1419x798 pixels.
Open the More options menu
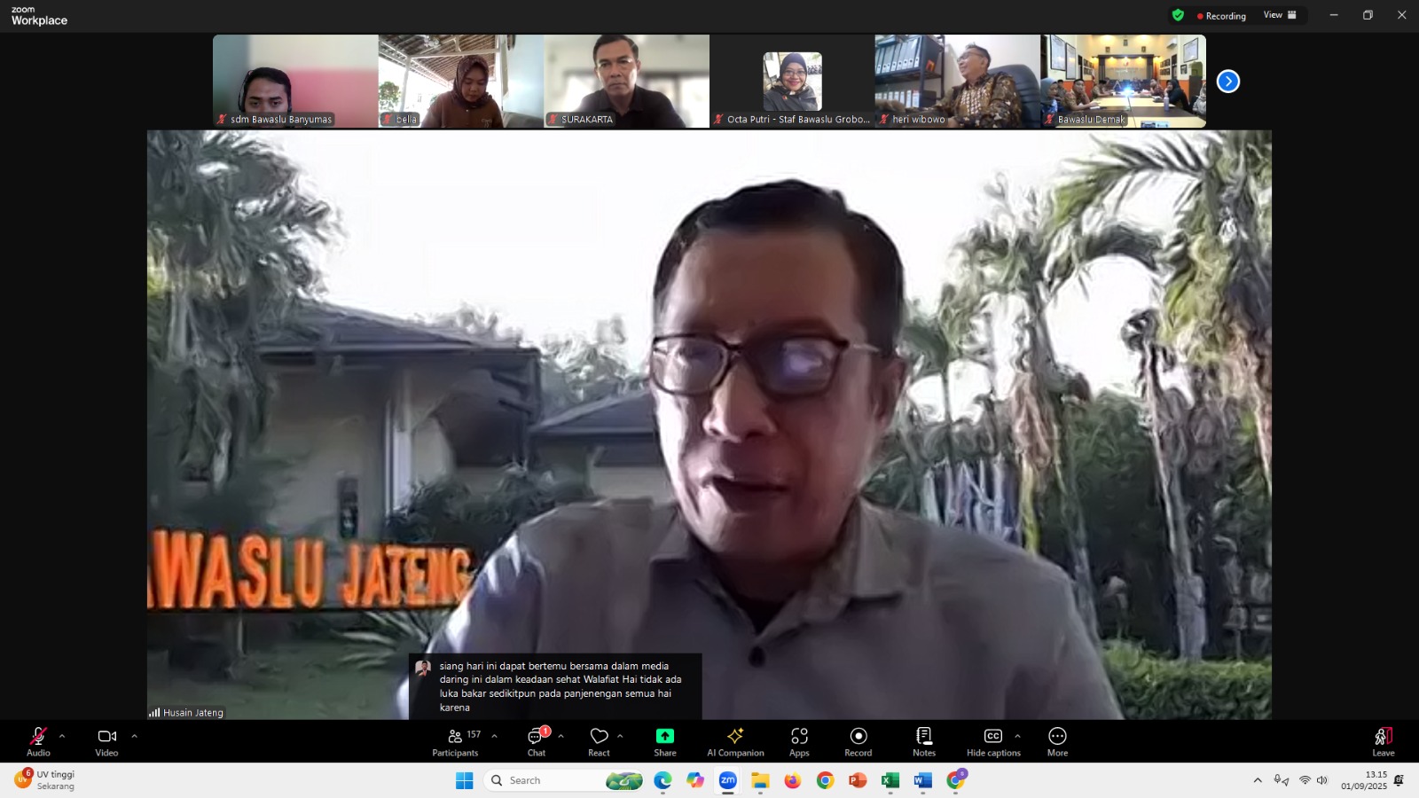1057,741
